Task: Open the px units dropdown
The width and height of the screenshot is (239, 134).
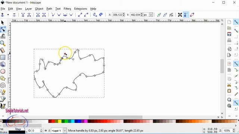Action: pyautogui.click(x=151, y=15)
